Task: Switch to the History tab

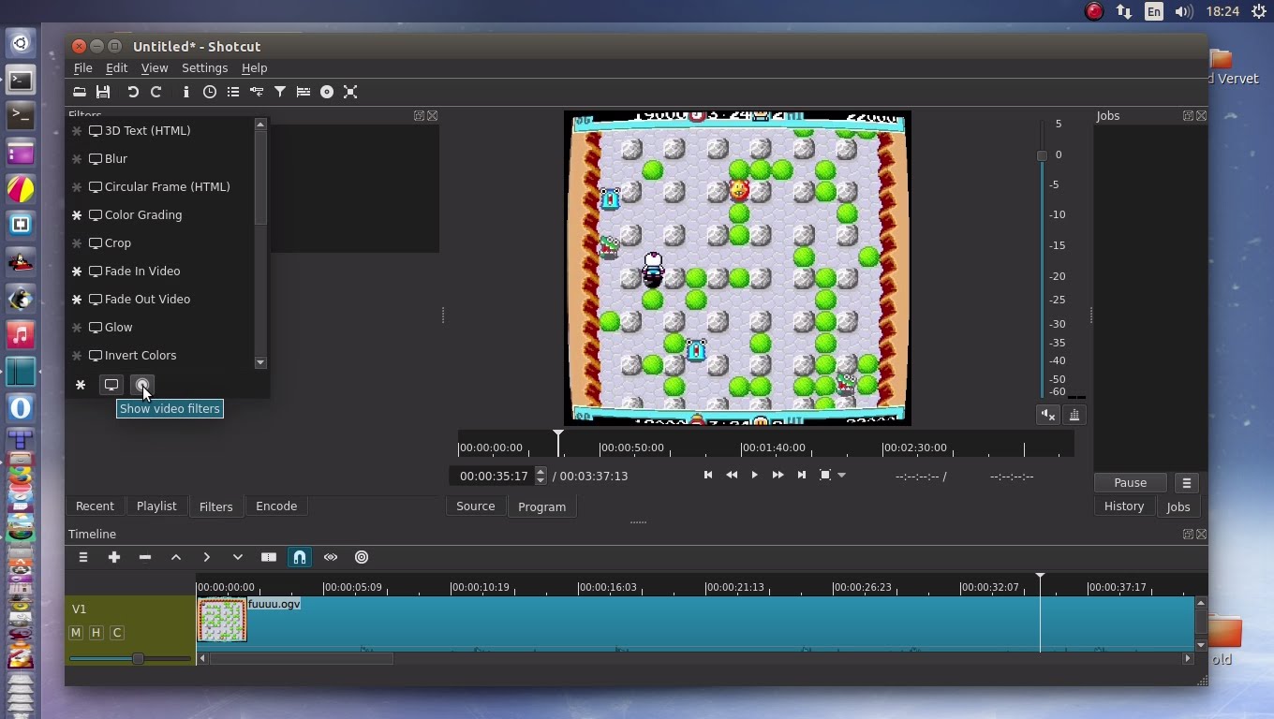Action: tap(1124, 506)
